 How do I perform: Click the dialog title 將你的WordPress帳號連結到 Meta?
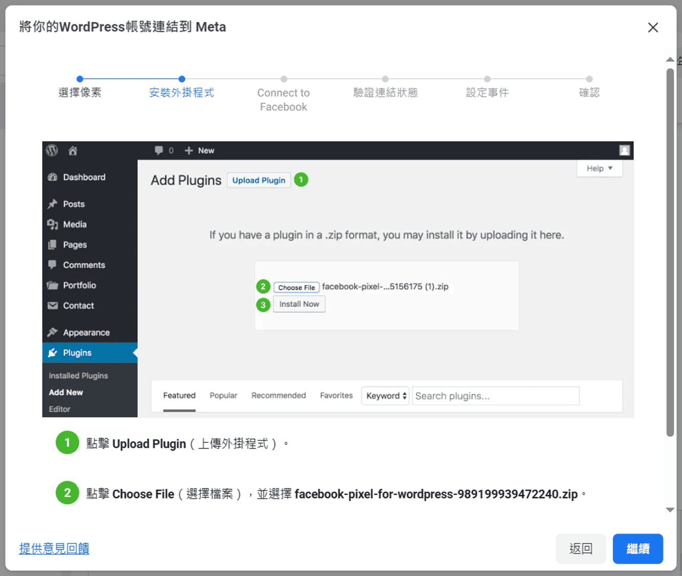123,27
